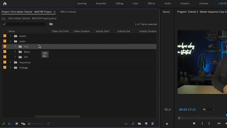Click Mark In button
The image size is (227, 128).
click(x=202, y=123)
